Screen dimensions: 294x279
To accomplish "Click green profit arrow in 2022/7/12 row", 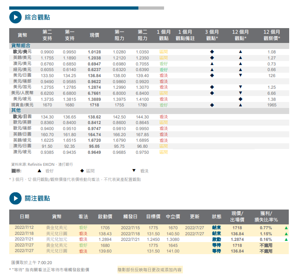I will tap(286, 228).
